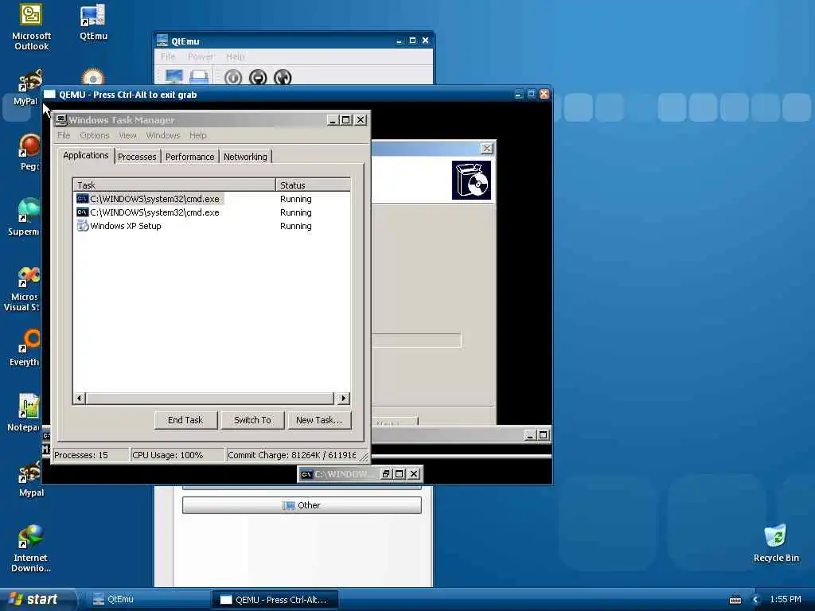The height and width of the screenshot is (611, 815).
Task: Click the New Task... button
Action: point(319,420)
